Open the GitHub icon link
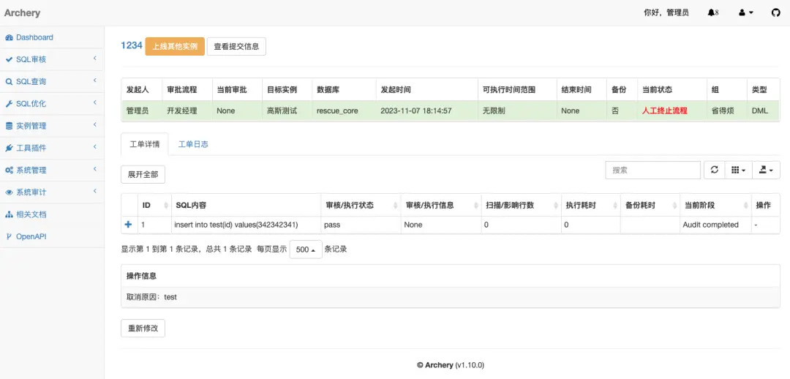The image size is (790, 379). pos(776,12)
